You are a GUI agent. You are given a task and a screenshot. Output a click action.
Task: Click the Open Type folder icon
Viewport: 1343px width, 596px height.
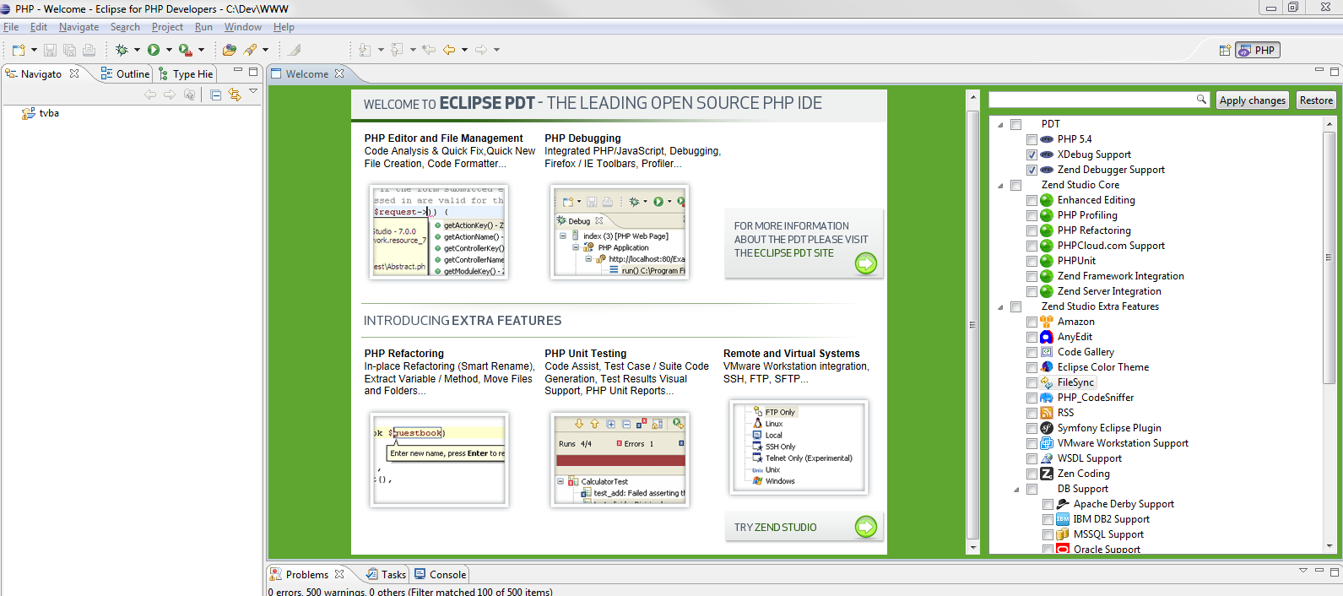click(x=229, y=50)
